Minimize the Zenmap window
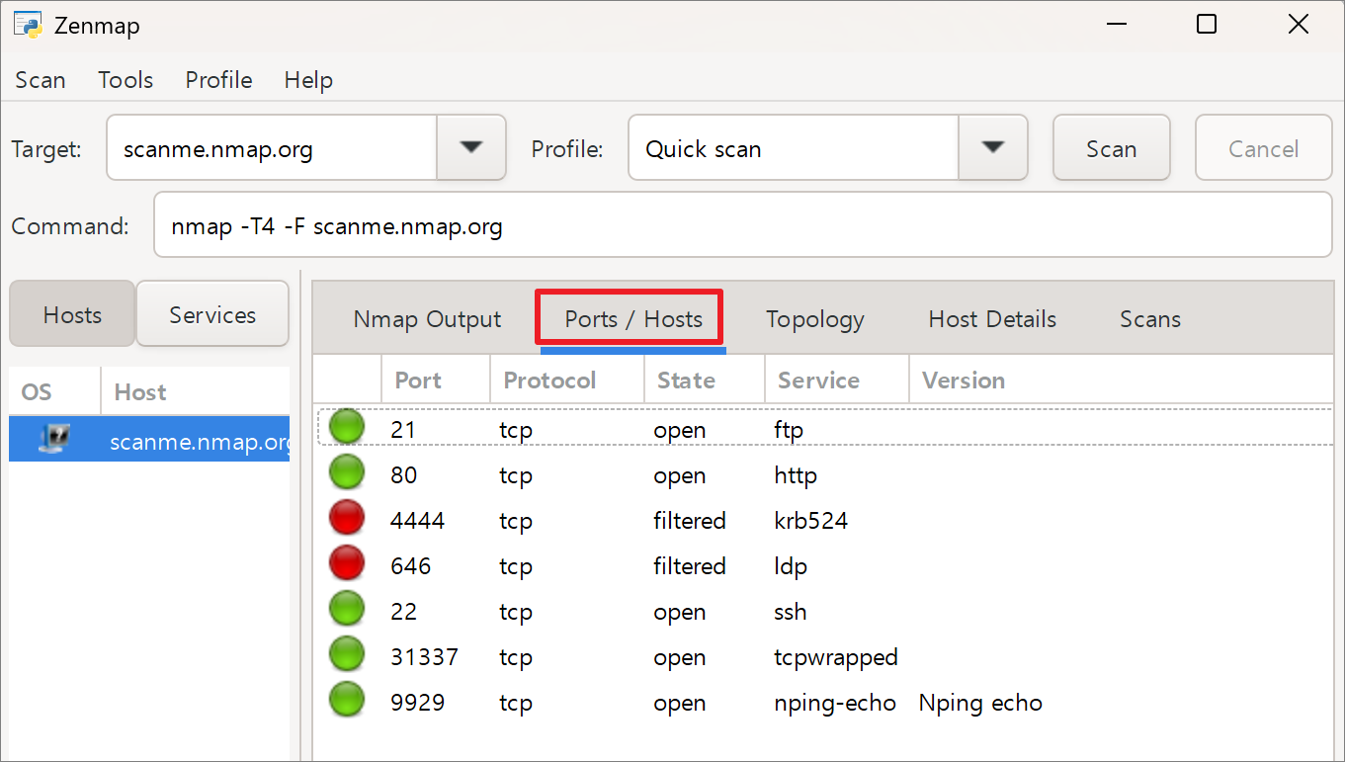Screen dimensions: 1345x762 pos(1115,25)
